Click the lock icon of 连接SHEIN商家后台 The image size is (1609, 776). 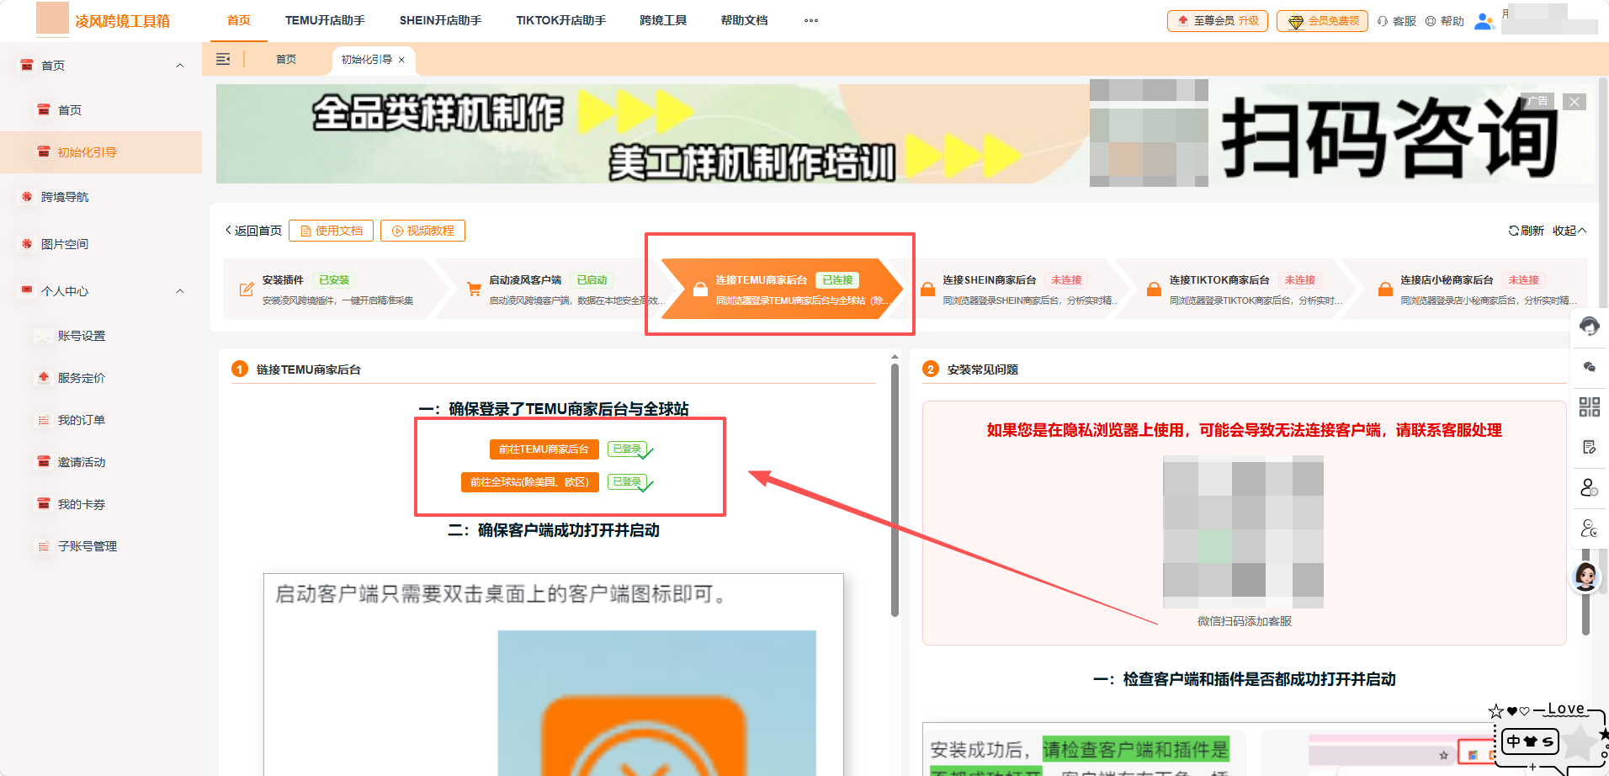pyautogui.click(x=927, y=290)
